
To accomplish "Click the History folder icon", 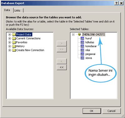I will [x=14, y=46].
